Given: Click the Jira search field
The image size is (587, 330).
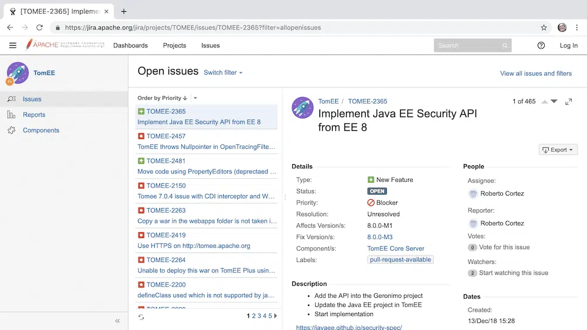Looking at the screenshot, I should tap(470, 46).
